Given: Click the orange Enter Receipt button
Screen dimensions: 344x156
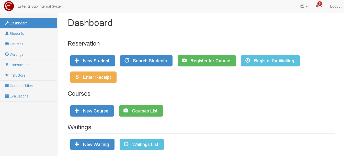Looking at the screenshot, I should 93,77.
